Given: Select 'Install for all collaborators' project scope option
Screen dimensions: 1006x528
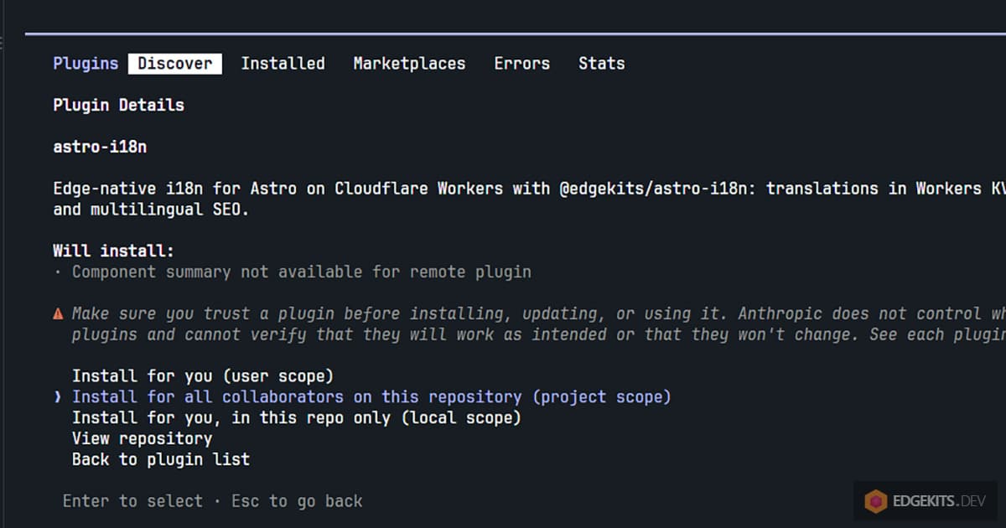Looking at the screenshot, I should click(x=371, y=397).
